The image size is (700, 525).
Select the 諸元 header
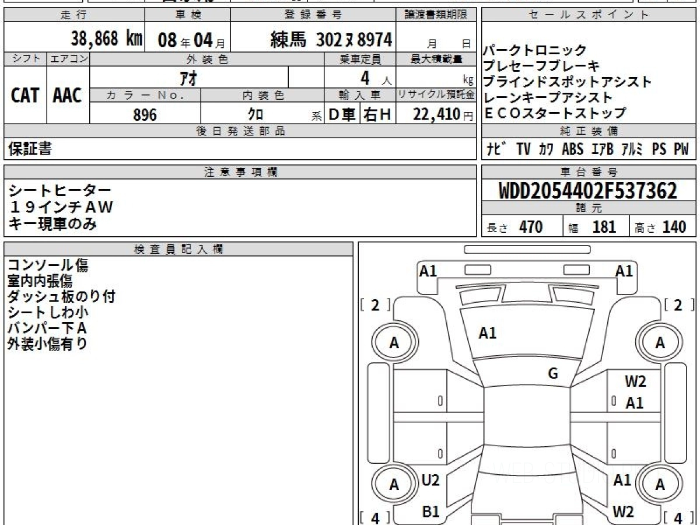pos(589,208)
